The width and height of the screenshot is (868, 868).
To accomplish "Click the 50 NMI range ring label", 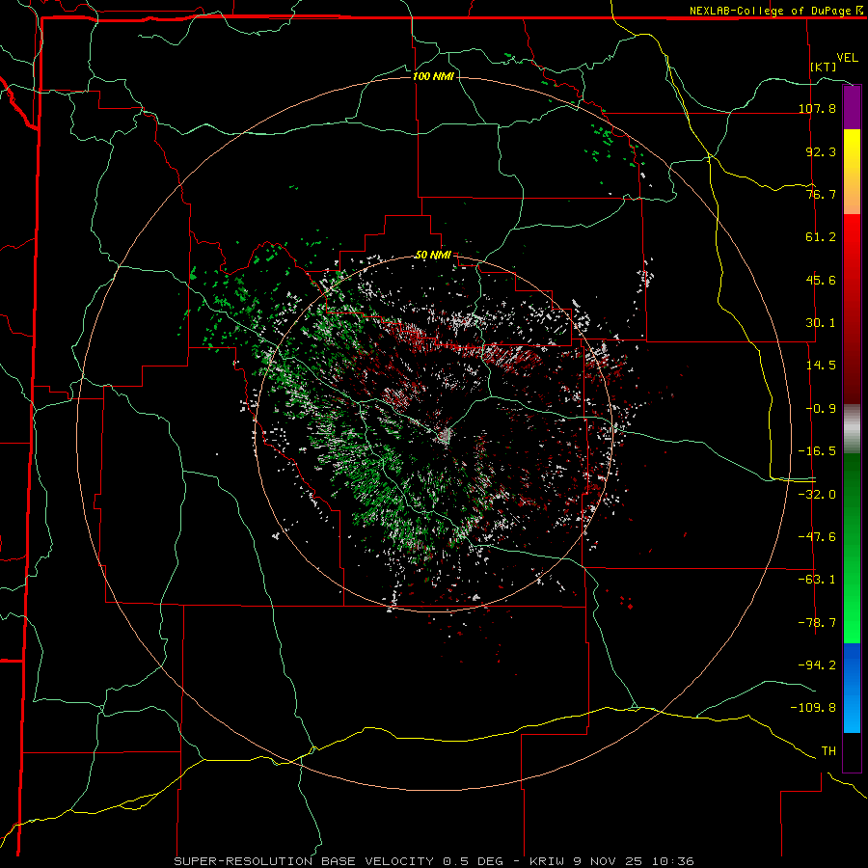I will click(x=433, y=256).
